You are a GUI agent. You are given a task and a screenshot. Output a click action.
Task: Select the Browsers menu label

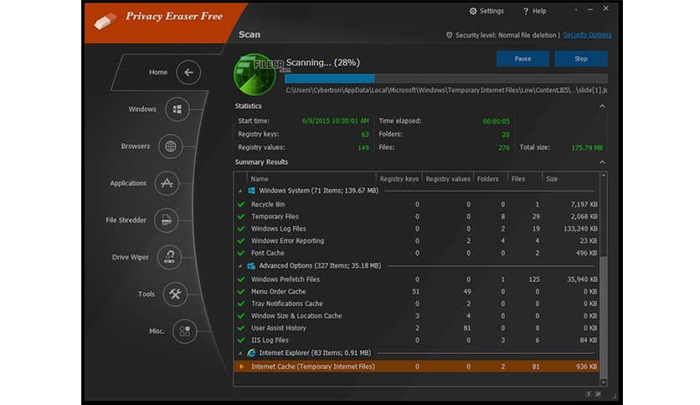click(x=136, y=146)
